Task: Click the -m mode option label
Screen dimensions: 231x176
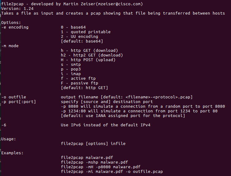Action: tap(10, 46)
